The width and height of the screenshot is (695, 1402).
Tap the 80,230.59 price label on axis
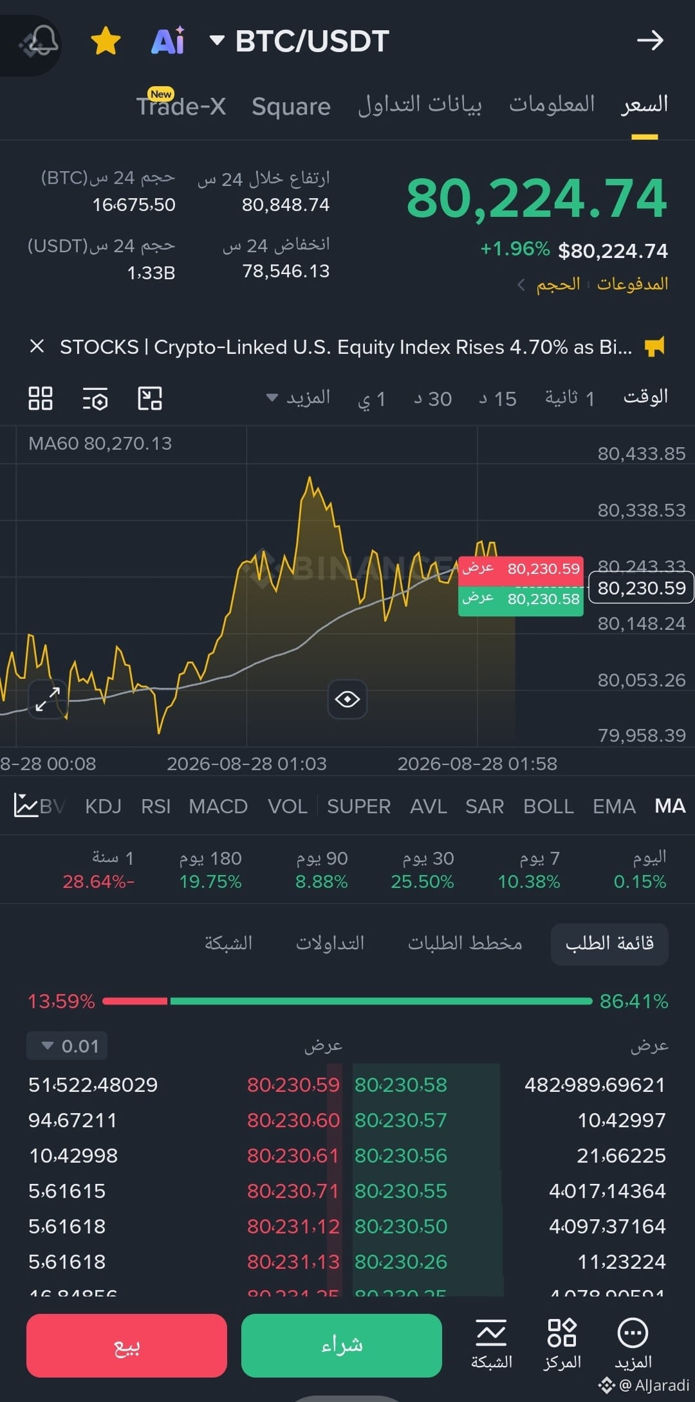coord(642,588)
